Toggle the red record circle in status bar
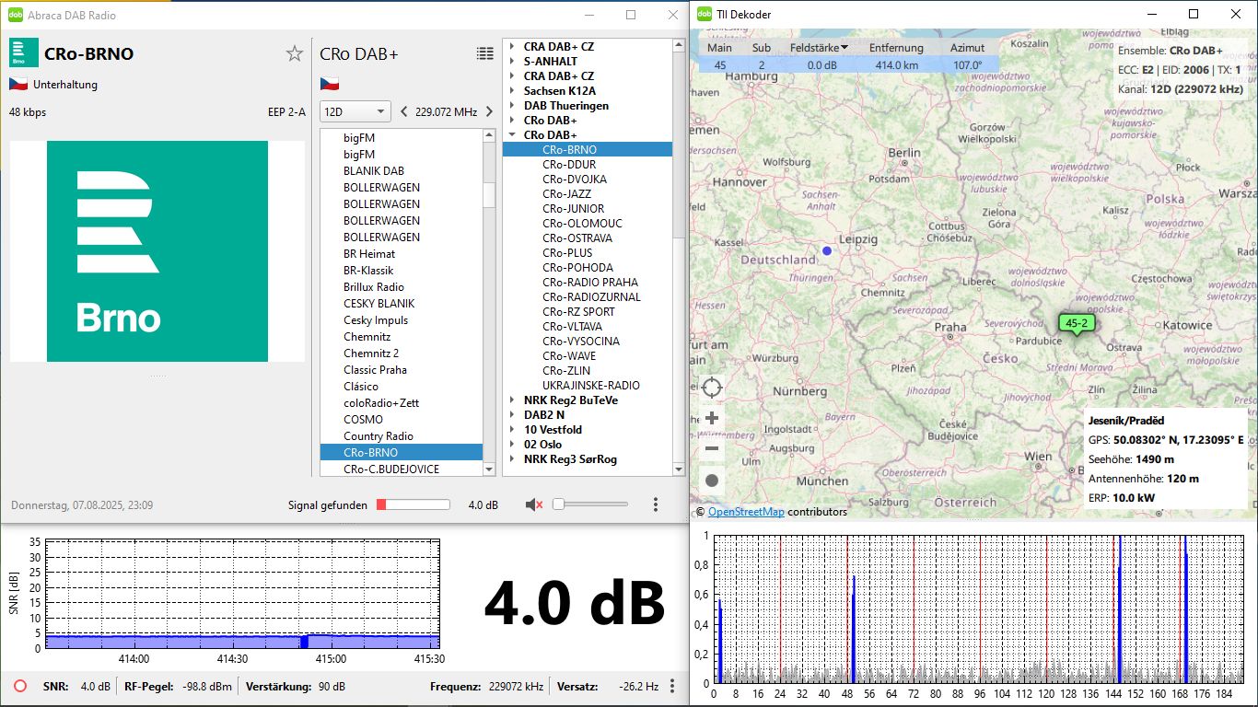 (x=20, y=686)
